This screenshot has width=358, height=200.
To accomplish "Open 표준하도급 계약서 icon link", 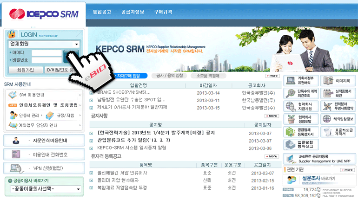I will [338, 132].
